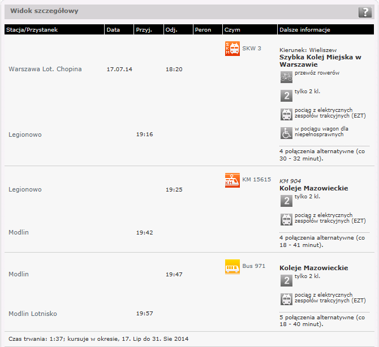Click the Bus 971 label
379x347 pixels.
[x=254, y=266]
